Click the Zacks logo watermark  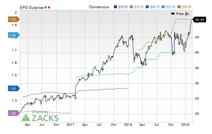(x=40, y=117)
